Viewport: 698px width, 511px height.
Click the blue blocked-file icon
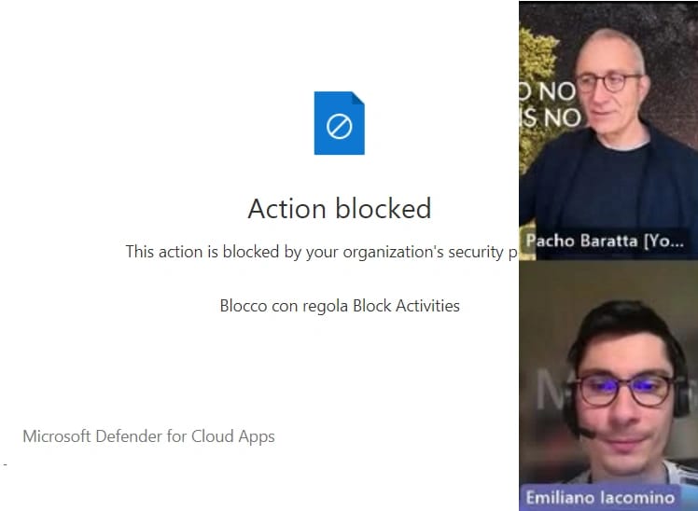tap(339, 123)
